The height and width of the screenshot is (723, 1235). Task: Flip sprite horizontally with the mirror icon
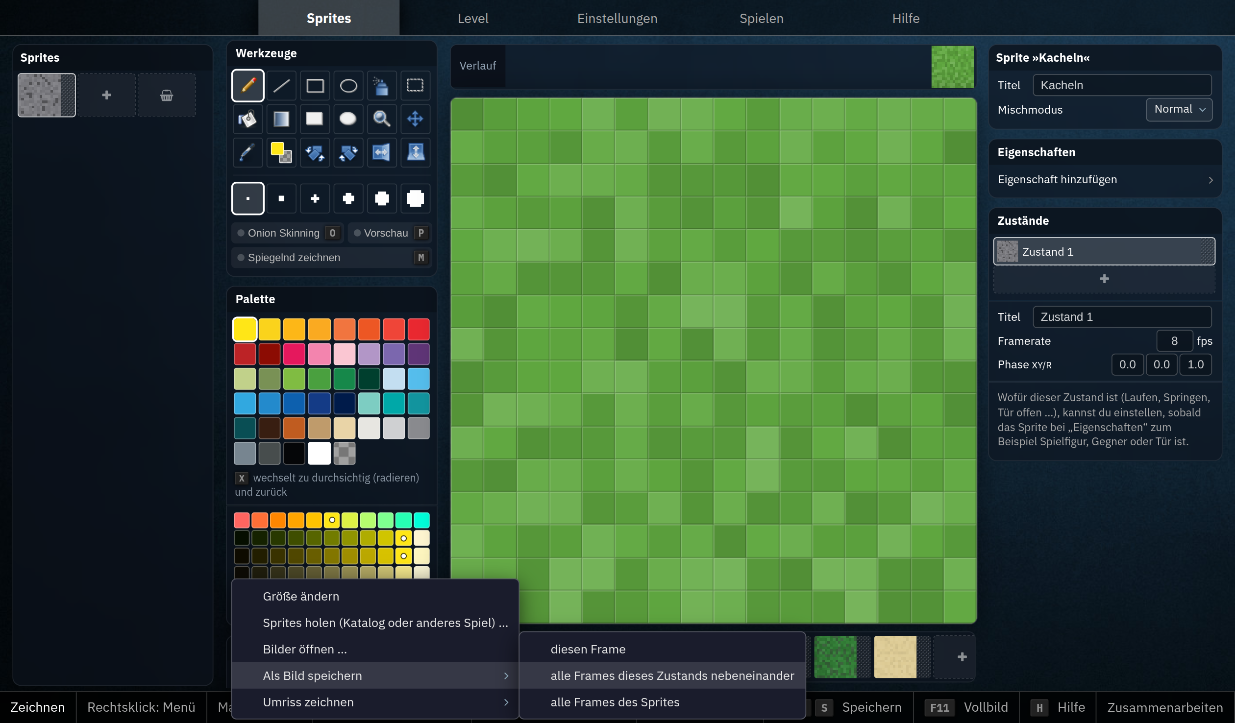point(381,152)
